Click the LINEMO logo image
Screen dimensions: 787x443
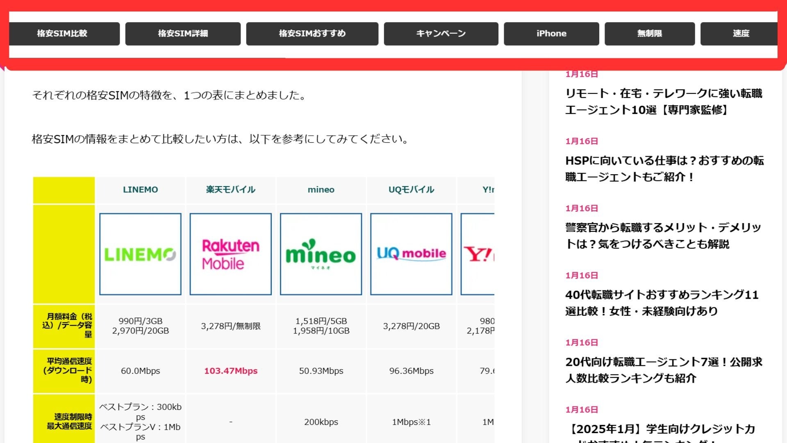(140, 254)
